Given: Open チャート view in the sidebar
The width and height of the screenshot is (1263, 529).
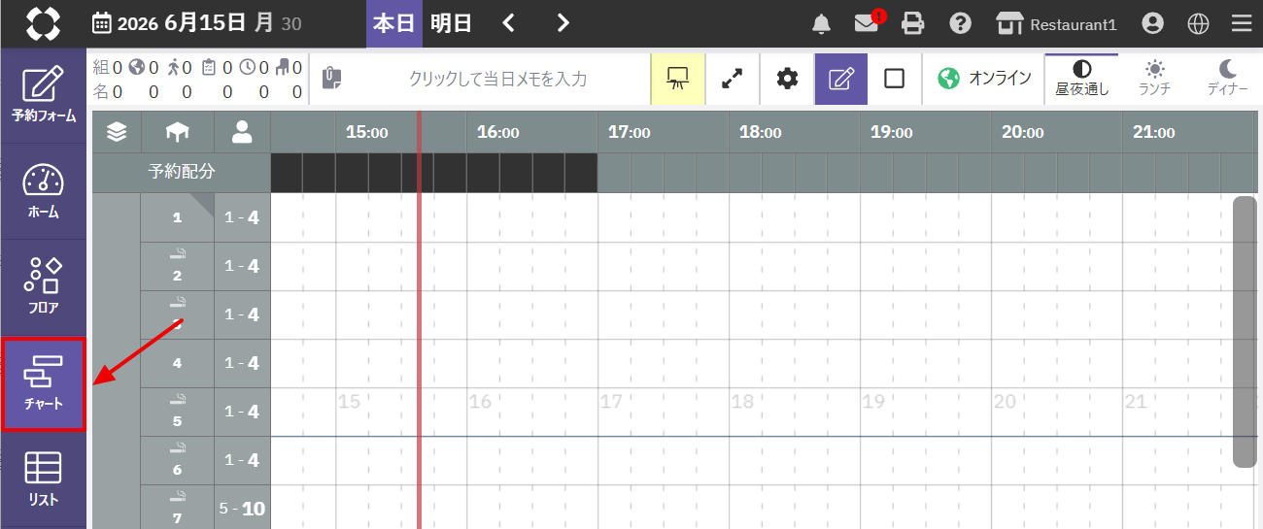Looking at the screenshot, I should [43, 384].
